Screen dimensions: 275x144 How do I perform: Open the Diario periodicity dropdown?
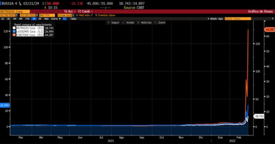[x=56, y=19]
